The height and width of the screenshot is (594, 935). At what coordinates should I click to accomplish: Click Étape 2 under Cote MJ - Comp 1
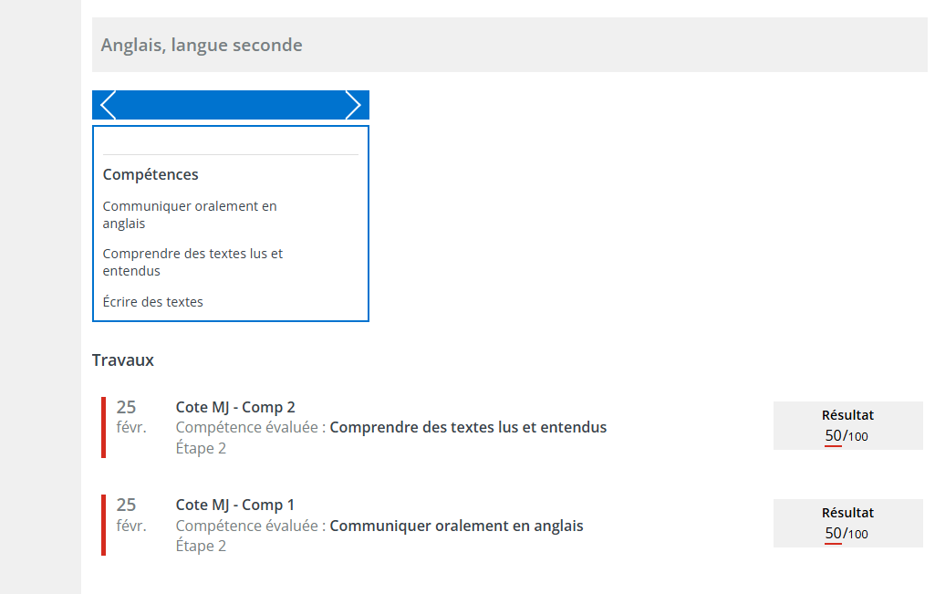click(x=201, y=546)
